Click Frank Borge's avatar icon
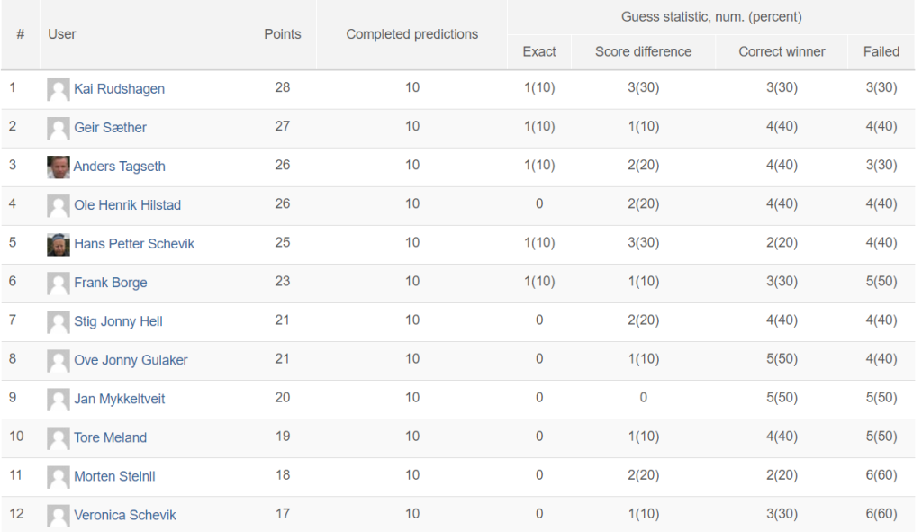Screen dimensions: 922x532 [59, 284]
